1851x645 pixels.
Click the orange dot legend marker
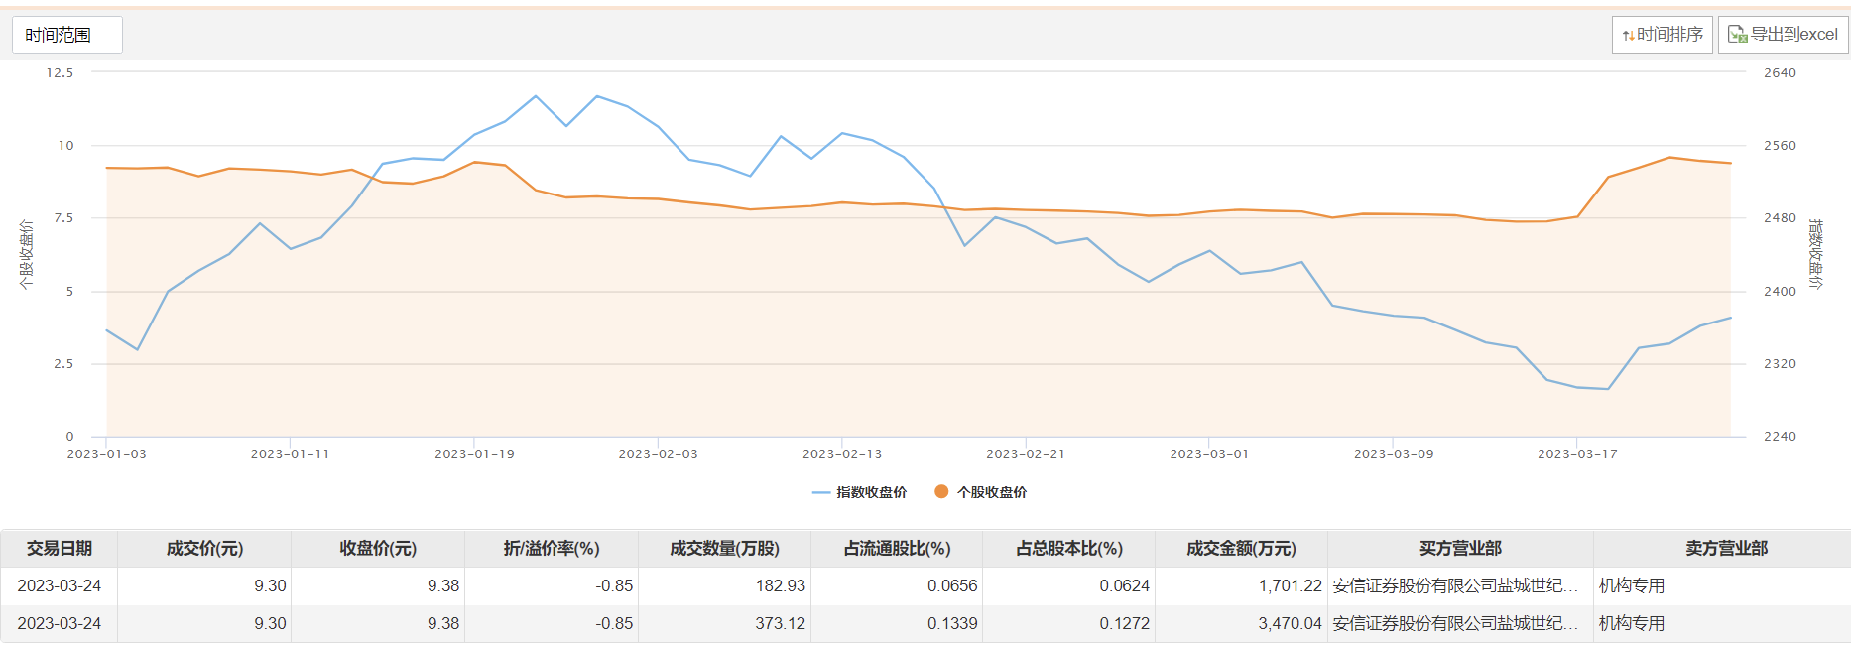click(x=941, y=492)
